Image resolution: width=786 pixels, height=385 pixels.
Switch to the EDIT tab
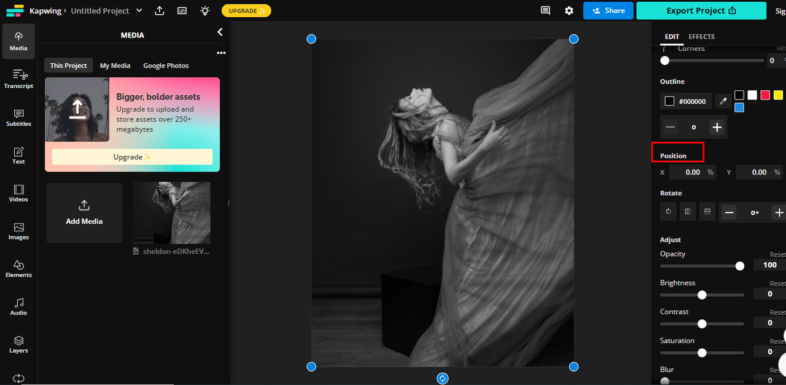coord(672,37)
